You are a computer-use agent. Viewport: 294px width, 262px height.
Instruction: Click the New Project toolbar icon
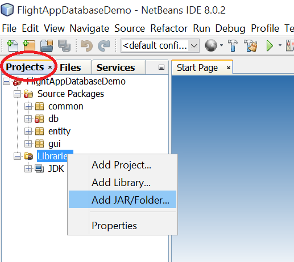pos(29,45)
